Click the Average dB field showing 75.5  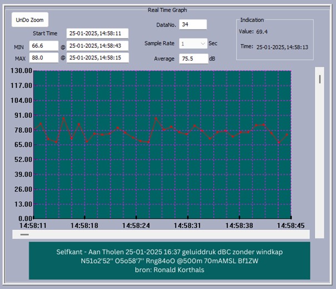[x=193, y=59]
